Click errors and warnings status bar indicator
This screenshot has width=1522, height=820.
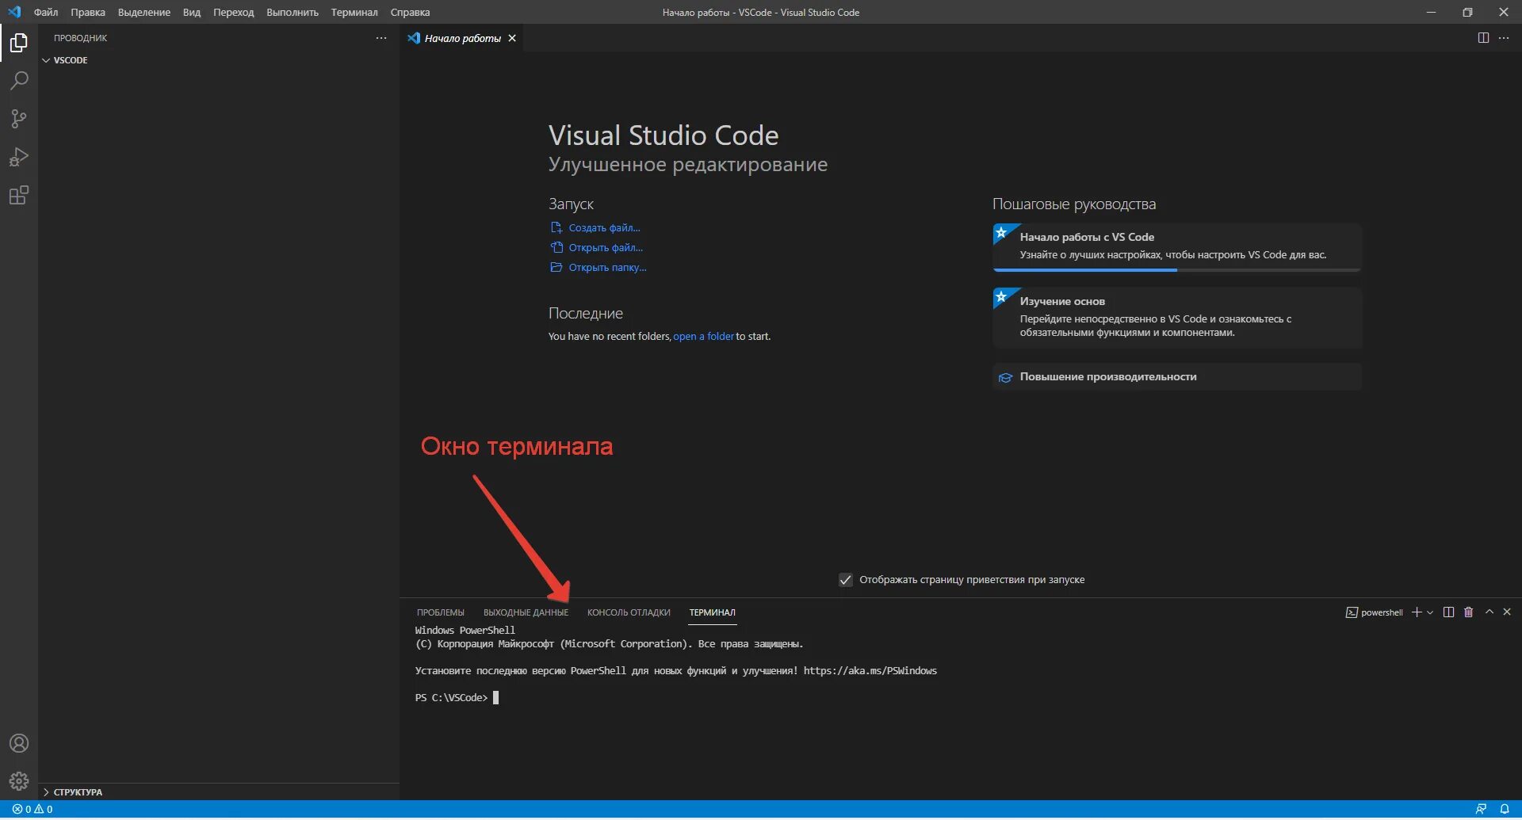[x=33, y=809]
